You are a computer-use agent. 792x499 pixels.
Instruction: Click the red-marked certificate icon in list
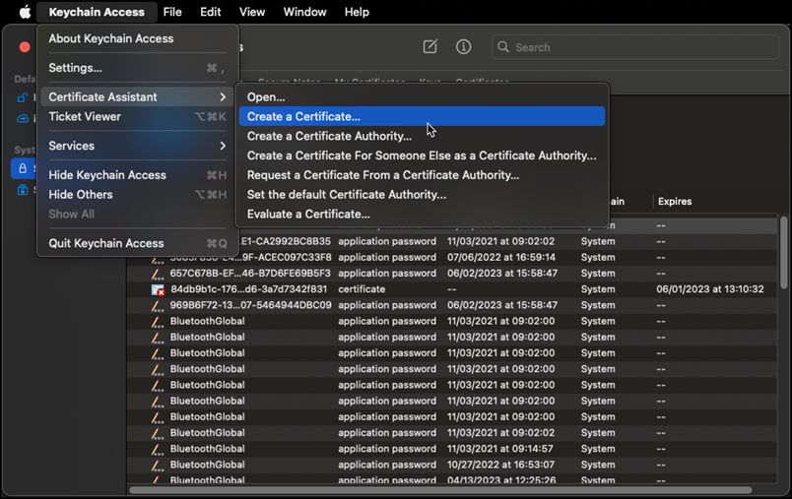(x=158, y=289)
